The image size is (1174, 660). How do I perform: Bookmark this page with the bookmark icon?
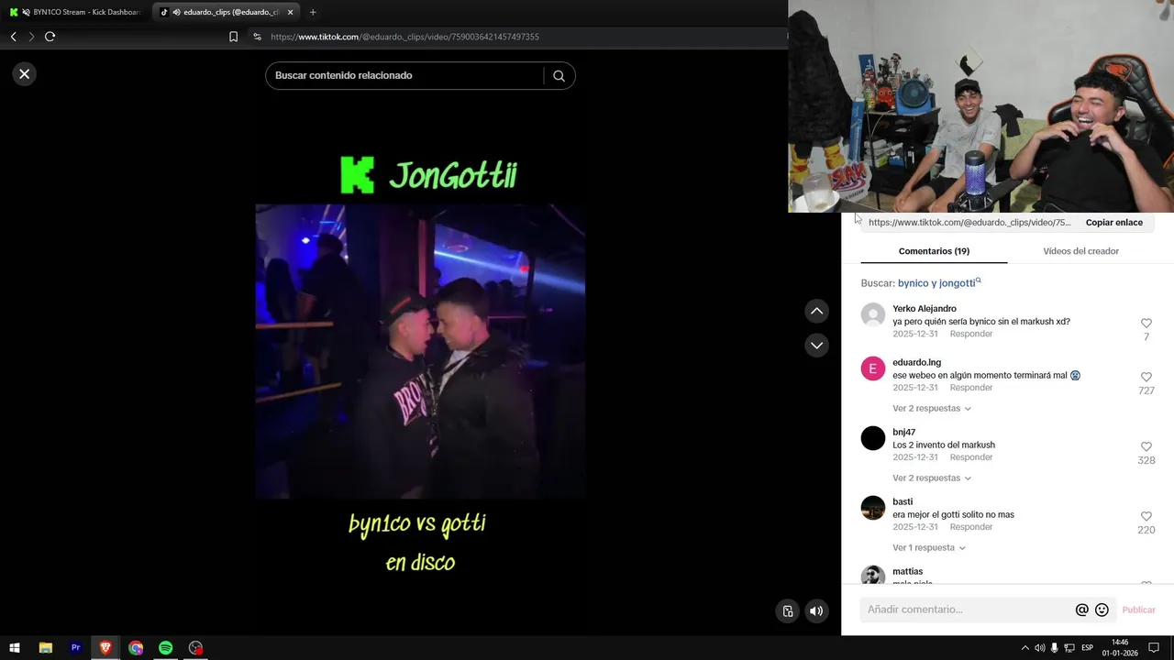pyautogui.click(x=233, y=37)
